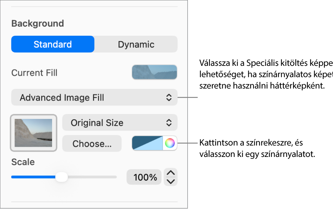Open the Current Fill preview swatch

pyautogui.click(x=154, y=72)
